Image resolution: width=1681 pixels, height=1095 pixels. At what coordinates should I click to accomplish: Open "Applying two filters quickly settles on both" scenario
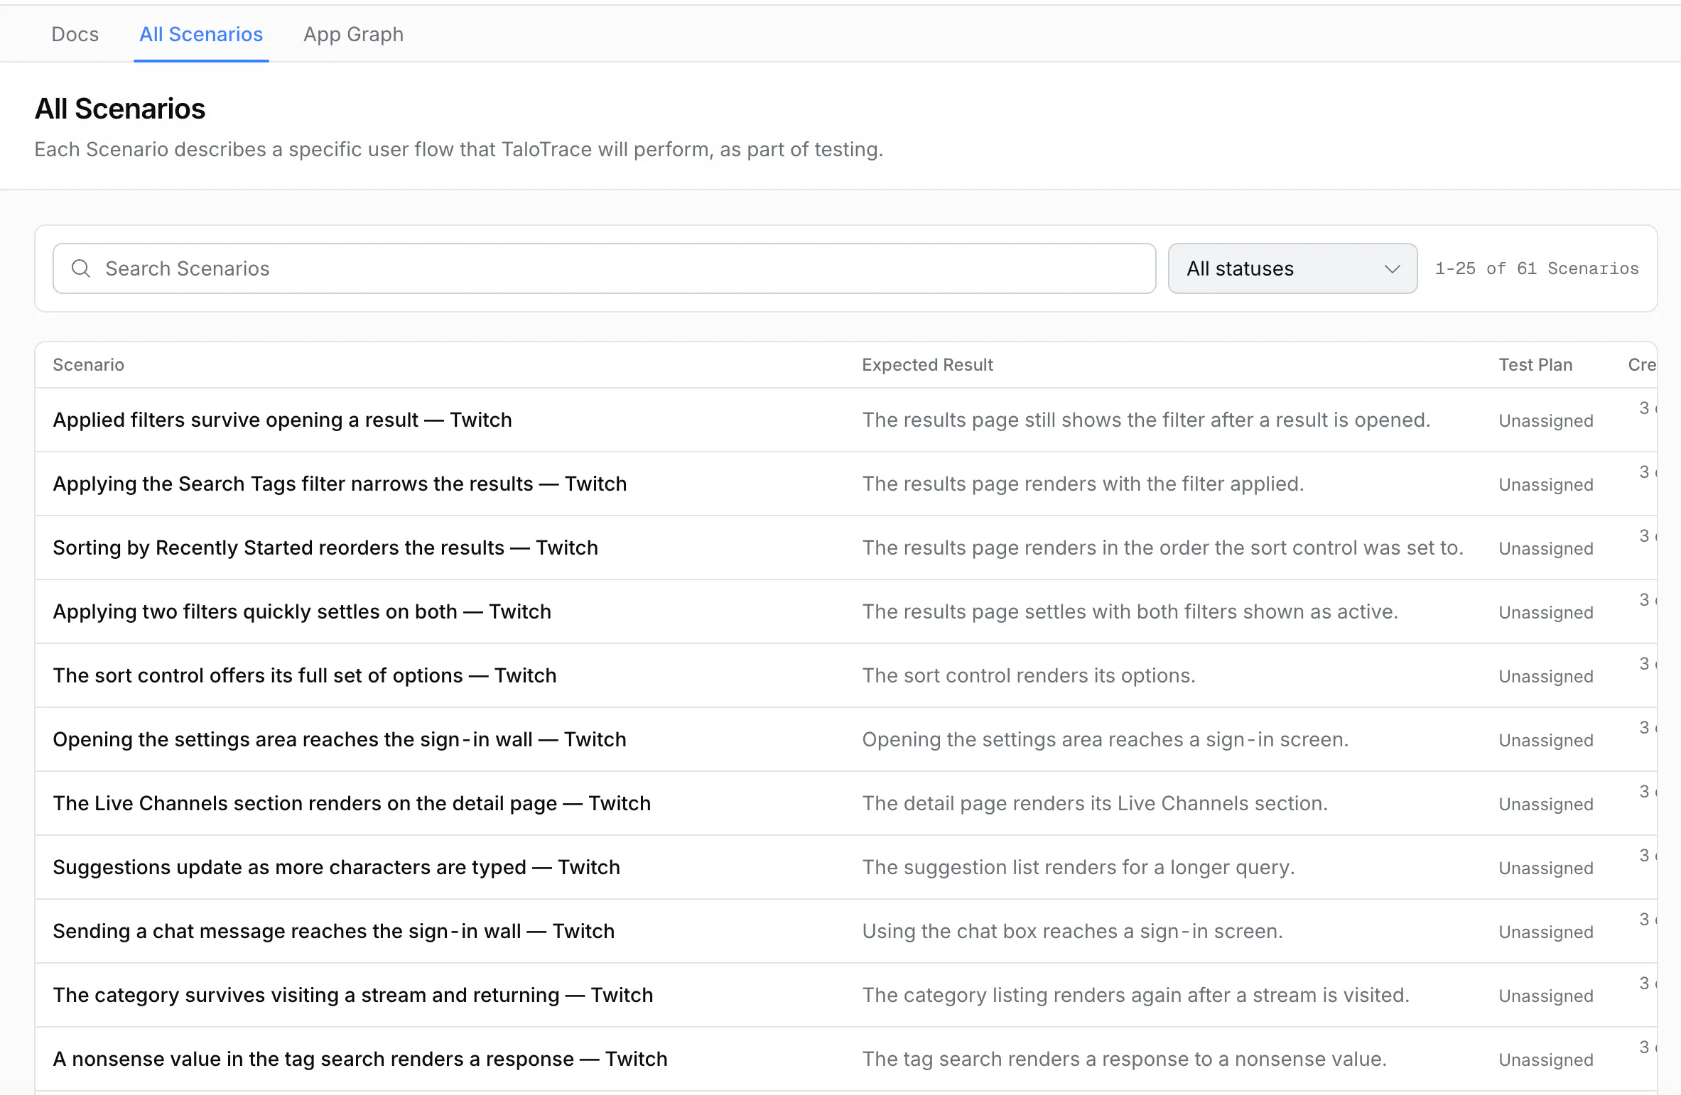(302, 611)
